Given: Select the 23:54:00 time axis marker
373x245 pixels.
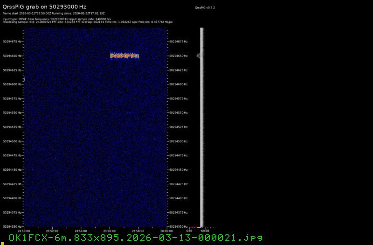Looking at the screenshot, I should coord(81,231).
